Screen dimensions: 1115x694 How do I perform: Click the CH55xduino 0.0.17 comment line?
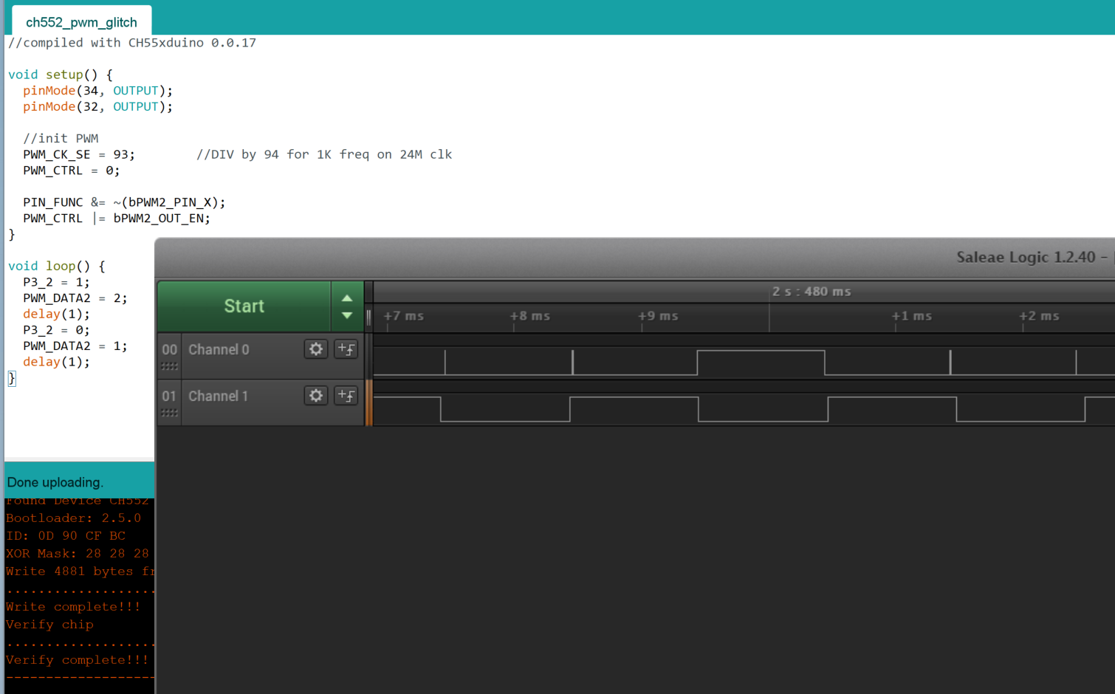tap(132, 43)
